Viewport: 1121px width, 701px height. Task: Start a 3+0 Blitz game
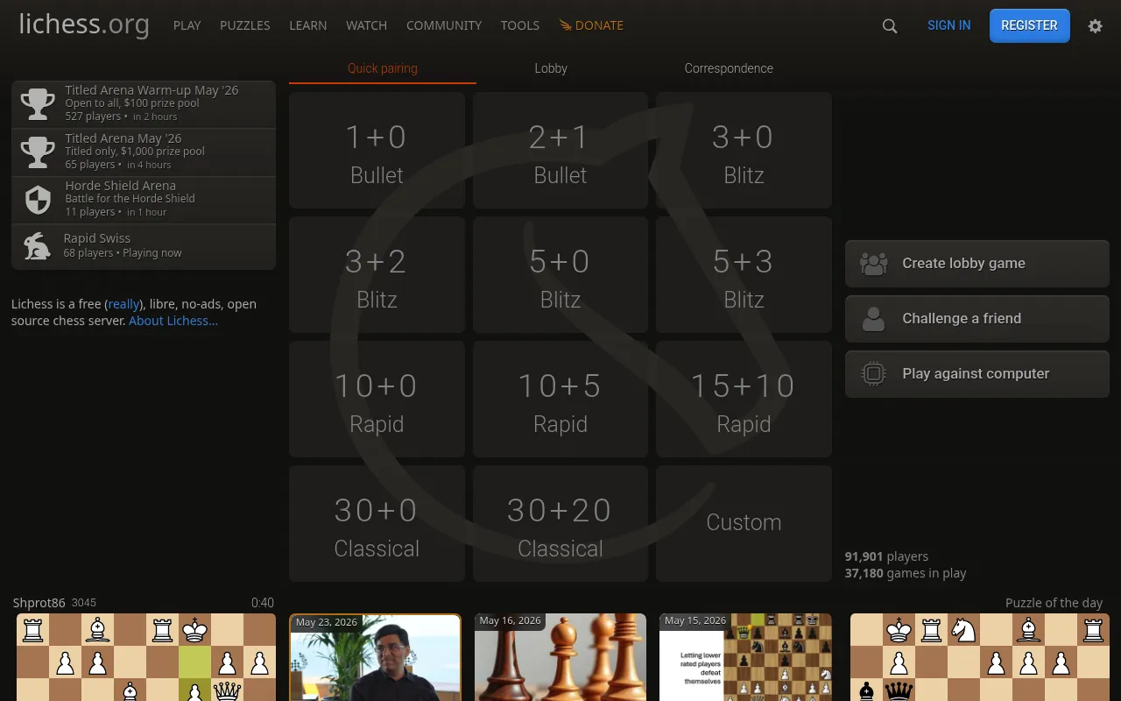(x=744, y=151)
